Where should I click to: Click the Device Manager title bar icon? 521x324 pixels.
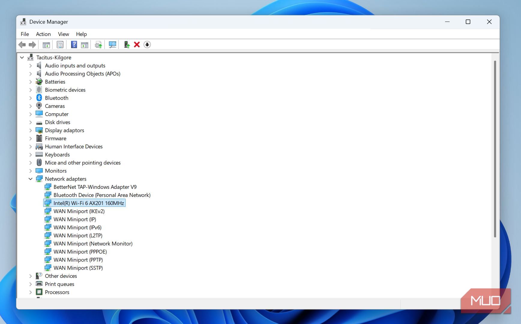coord(23,22)
